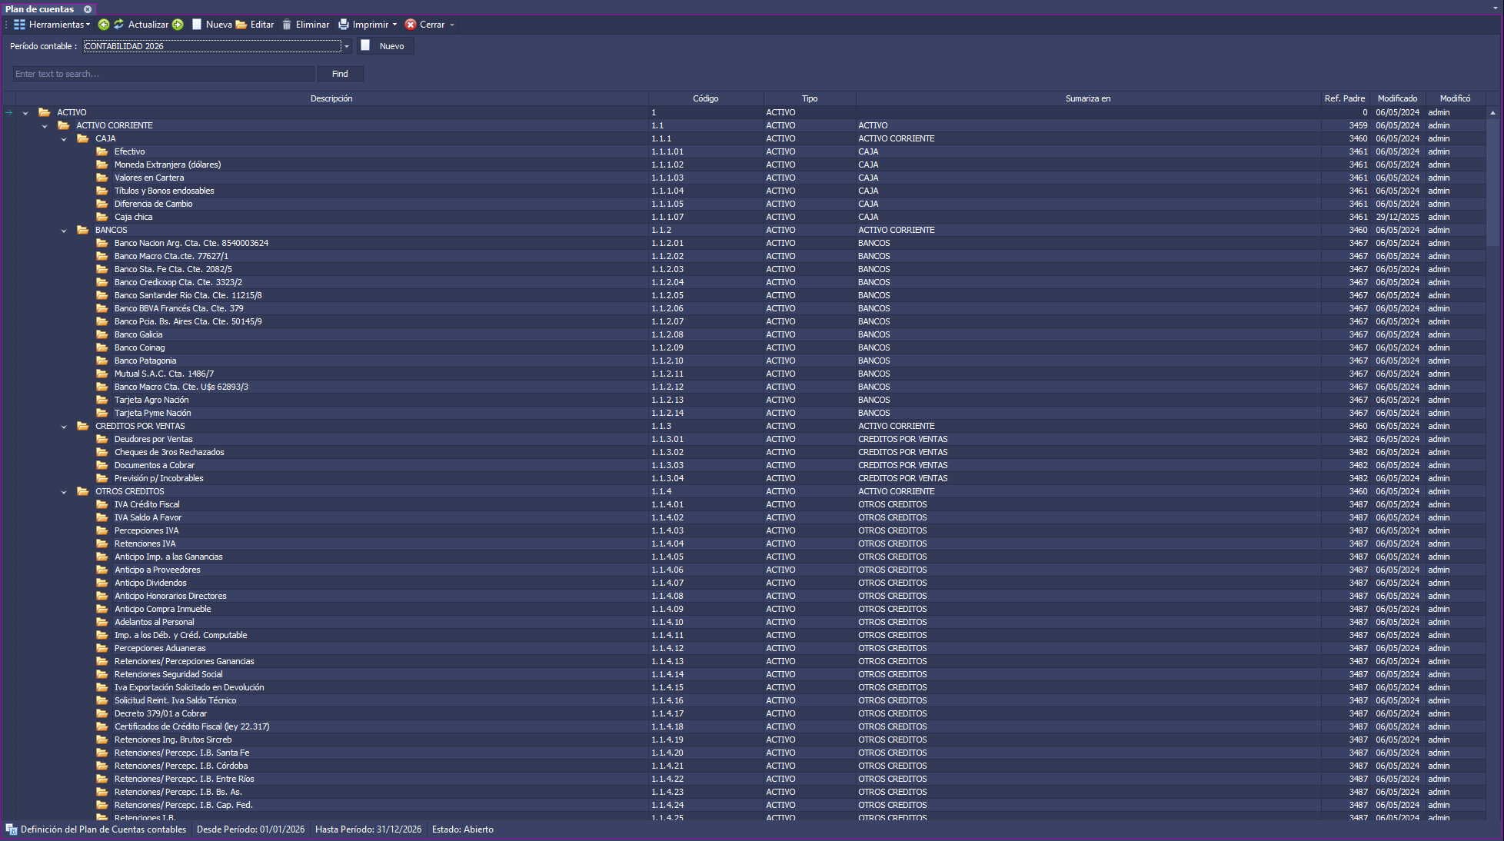This screenshot has width=1504, height=841.
Task: Click the status bar plan definition icon
Action: pyautogui.click(x=11, y=829)
